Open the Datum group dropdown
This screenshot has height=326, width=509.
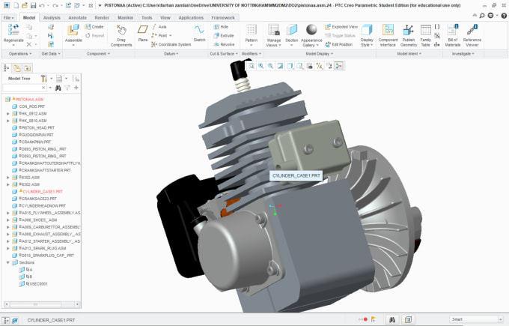click(171, 54)
